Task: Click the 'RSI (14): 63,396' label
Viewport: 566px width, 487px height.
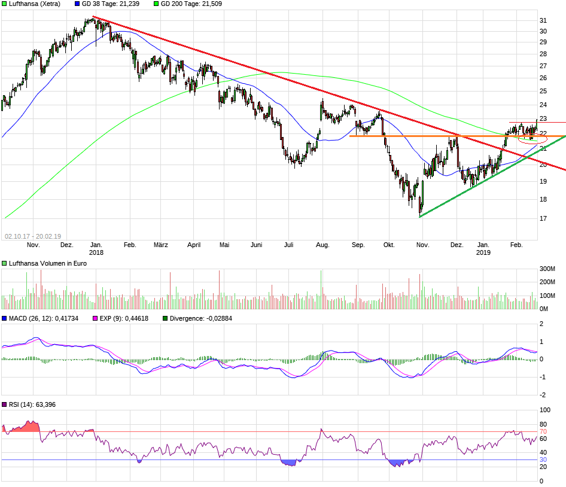Action: coord(32,404)
